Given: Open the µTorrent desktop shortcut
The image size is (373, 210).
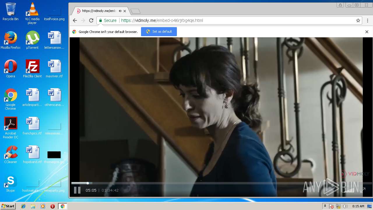Looking at the screenshot, I should point(32,40).
